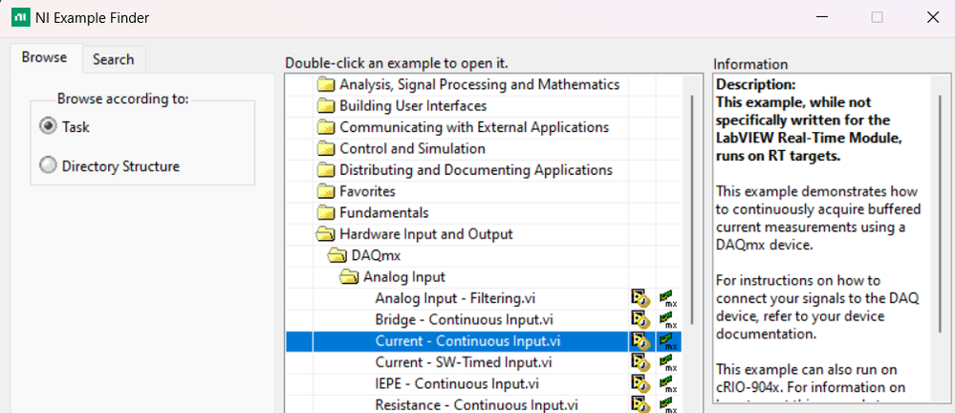Select Hardware Input and Output label
Image resolution: width=955 pixels, height=413 pixels.
[425, 234]
